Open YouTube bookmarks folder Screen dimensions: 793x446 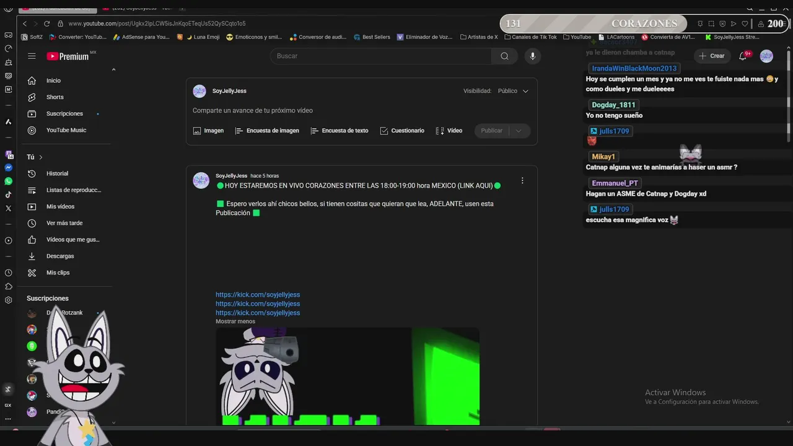click(x=577, y=37)
